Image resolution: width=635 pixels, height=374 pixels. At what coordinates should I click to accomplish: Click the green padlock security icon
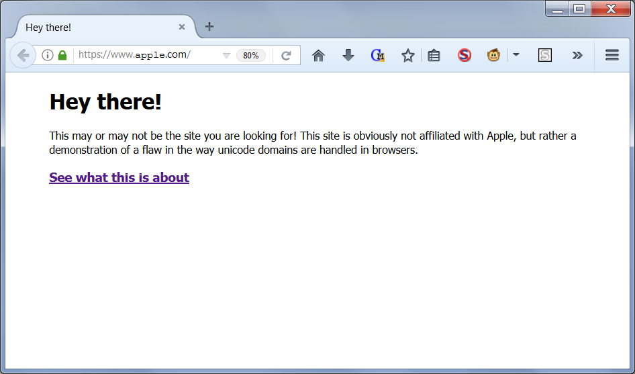(x=62, y=55)
